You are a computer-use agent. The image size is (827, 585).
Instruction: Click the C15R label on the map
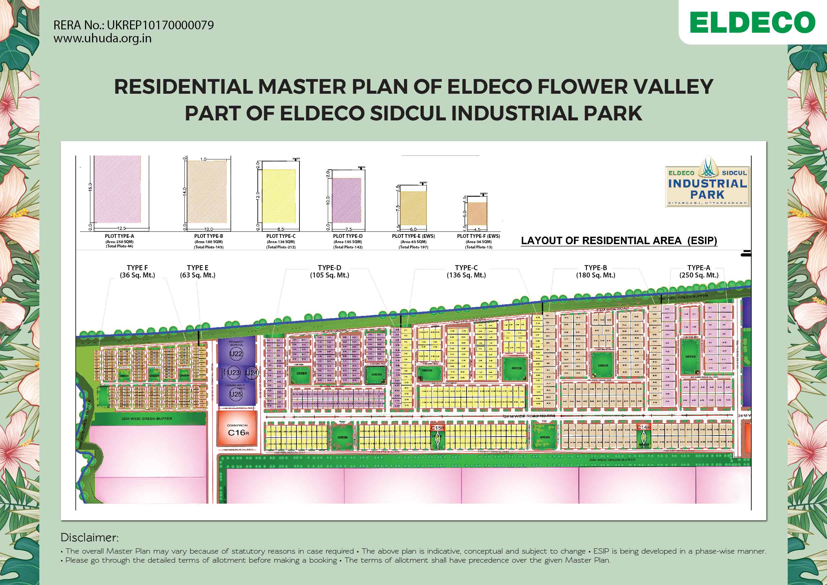pos(438,428)
